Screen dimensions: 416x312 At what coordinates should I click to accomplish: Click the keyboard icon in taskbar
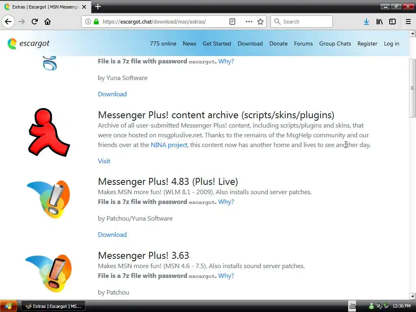pyautogui.click(x=352, y=306)
